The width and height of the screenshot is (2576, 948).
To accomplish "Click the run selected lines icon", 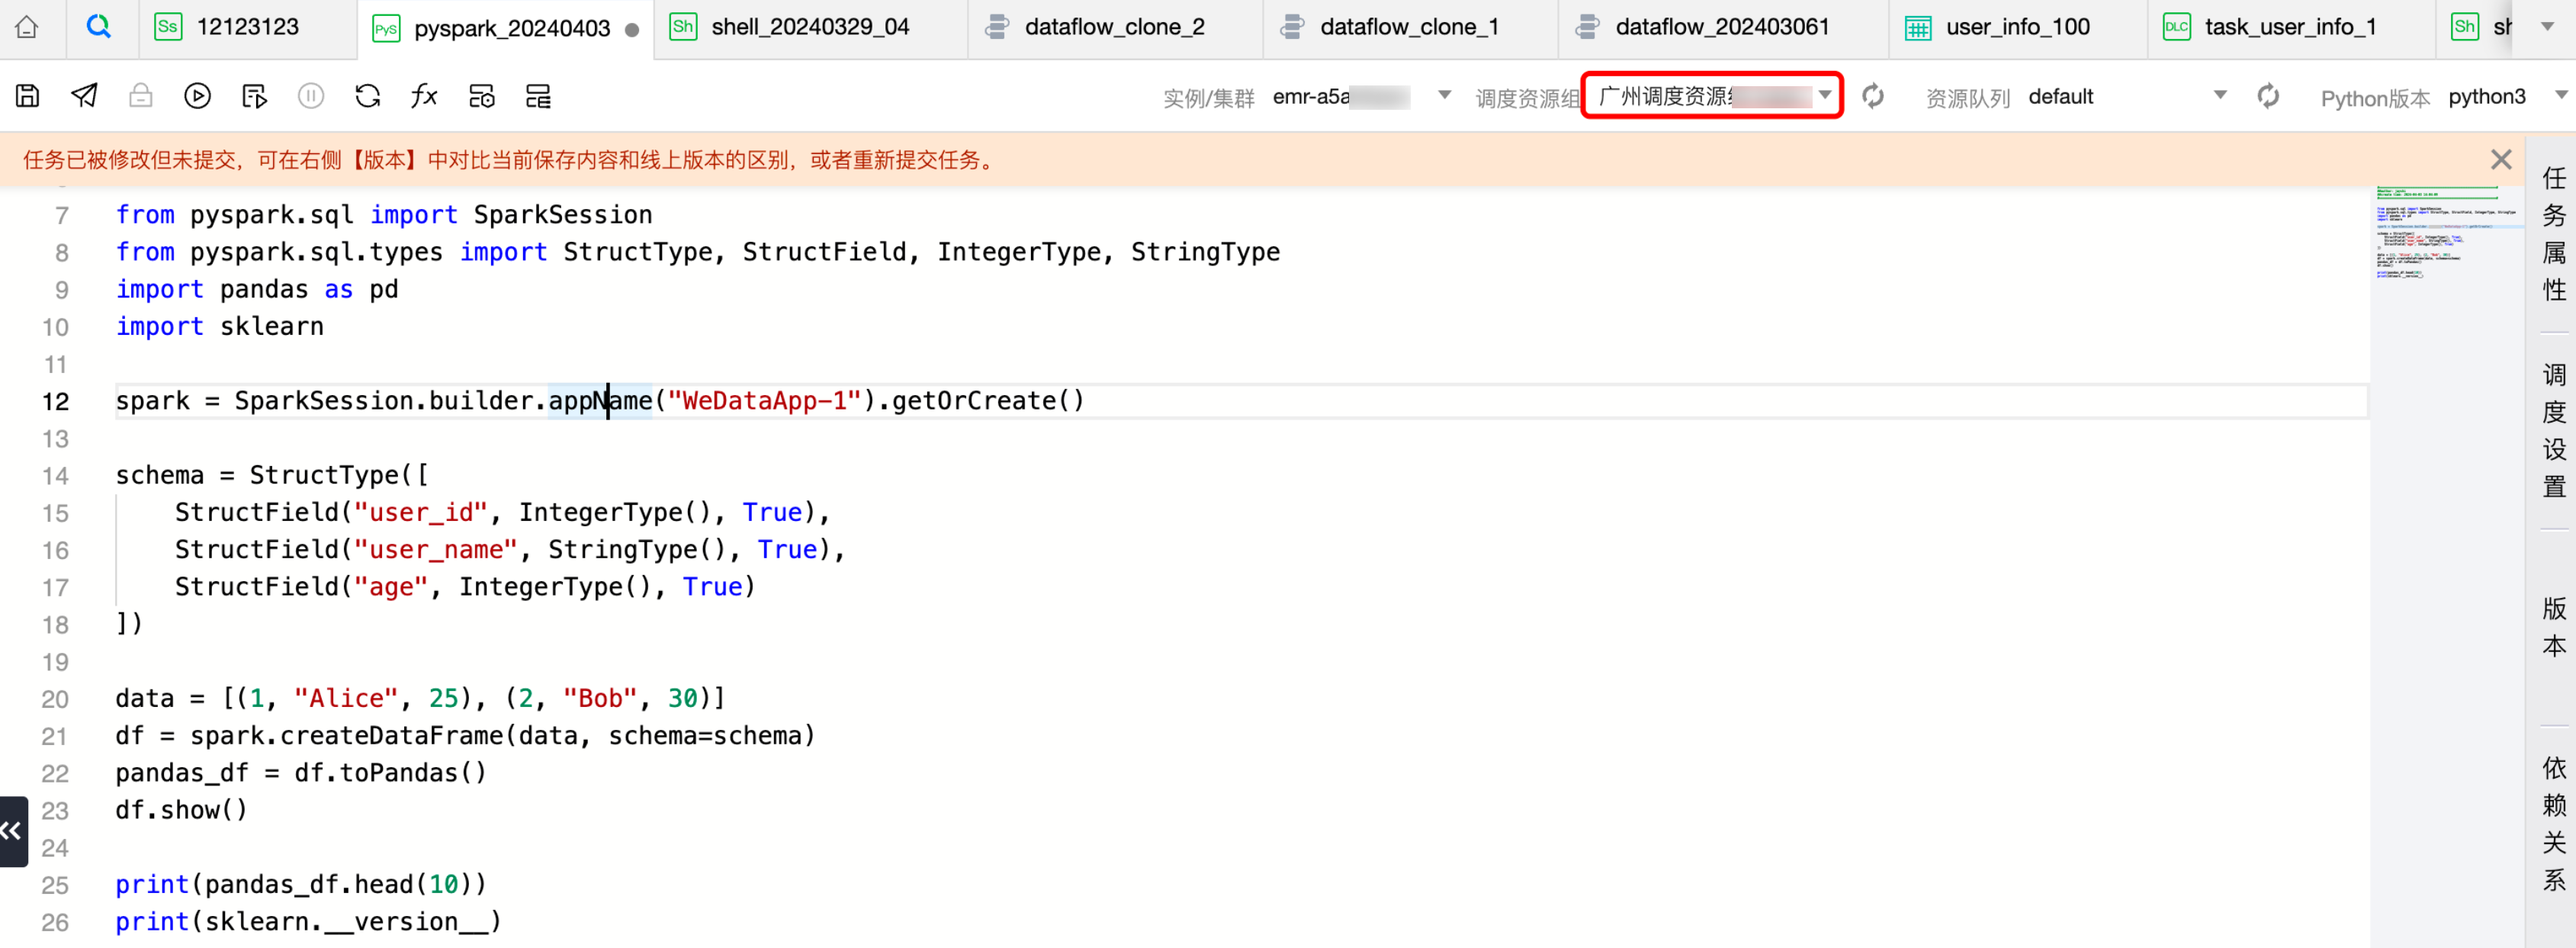I will [x=254, y=96].
